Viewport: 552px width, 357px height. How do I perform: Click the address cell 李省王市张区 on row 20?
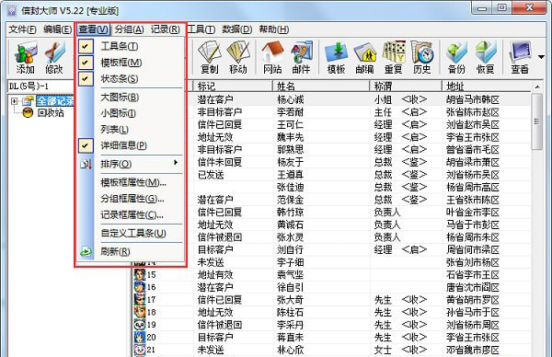click(473, 338)
